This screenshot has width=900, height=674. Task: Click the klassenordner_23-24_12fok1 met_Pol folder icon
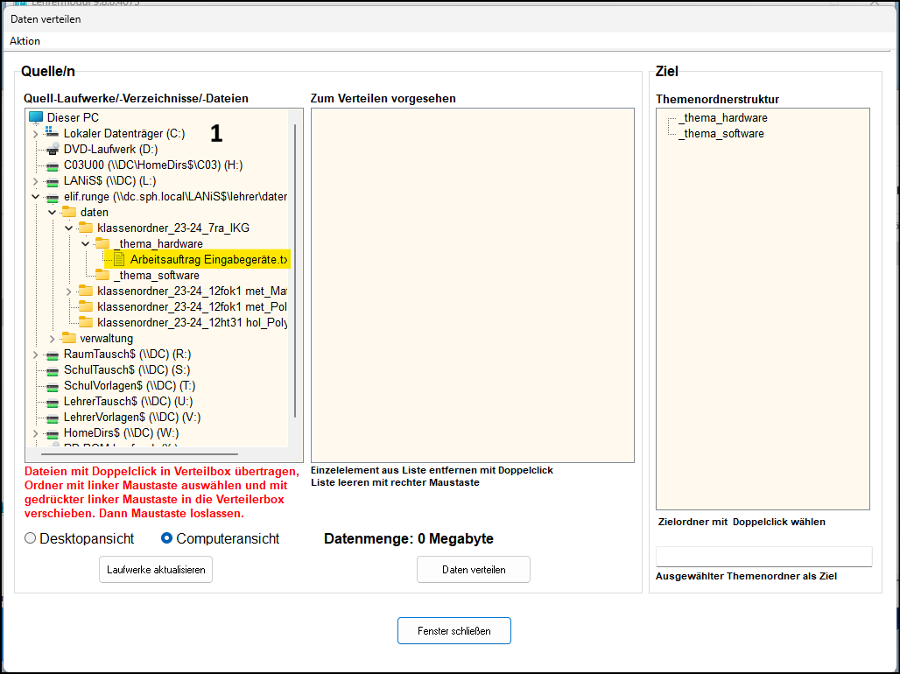(86, 307)
